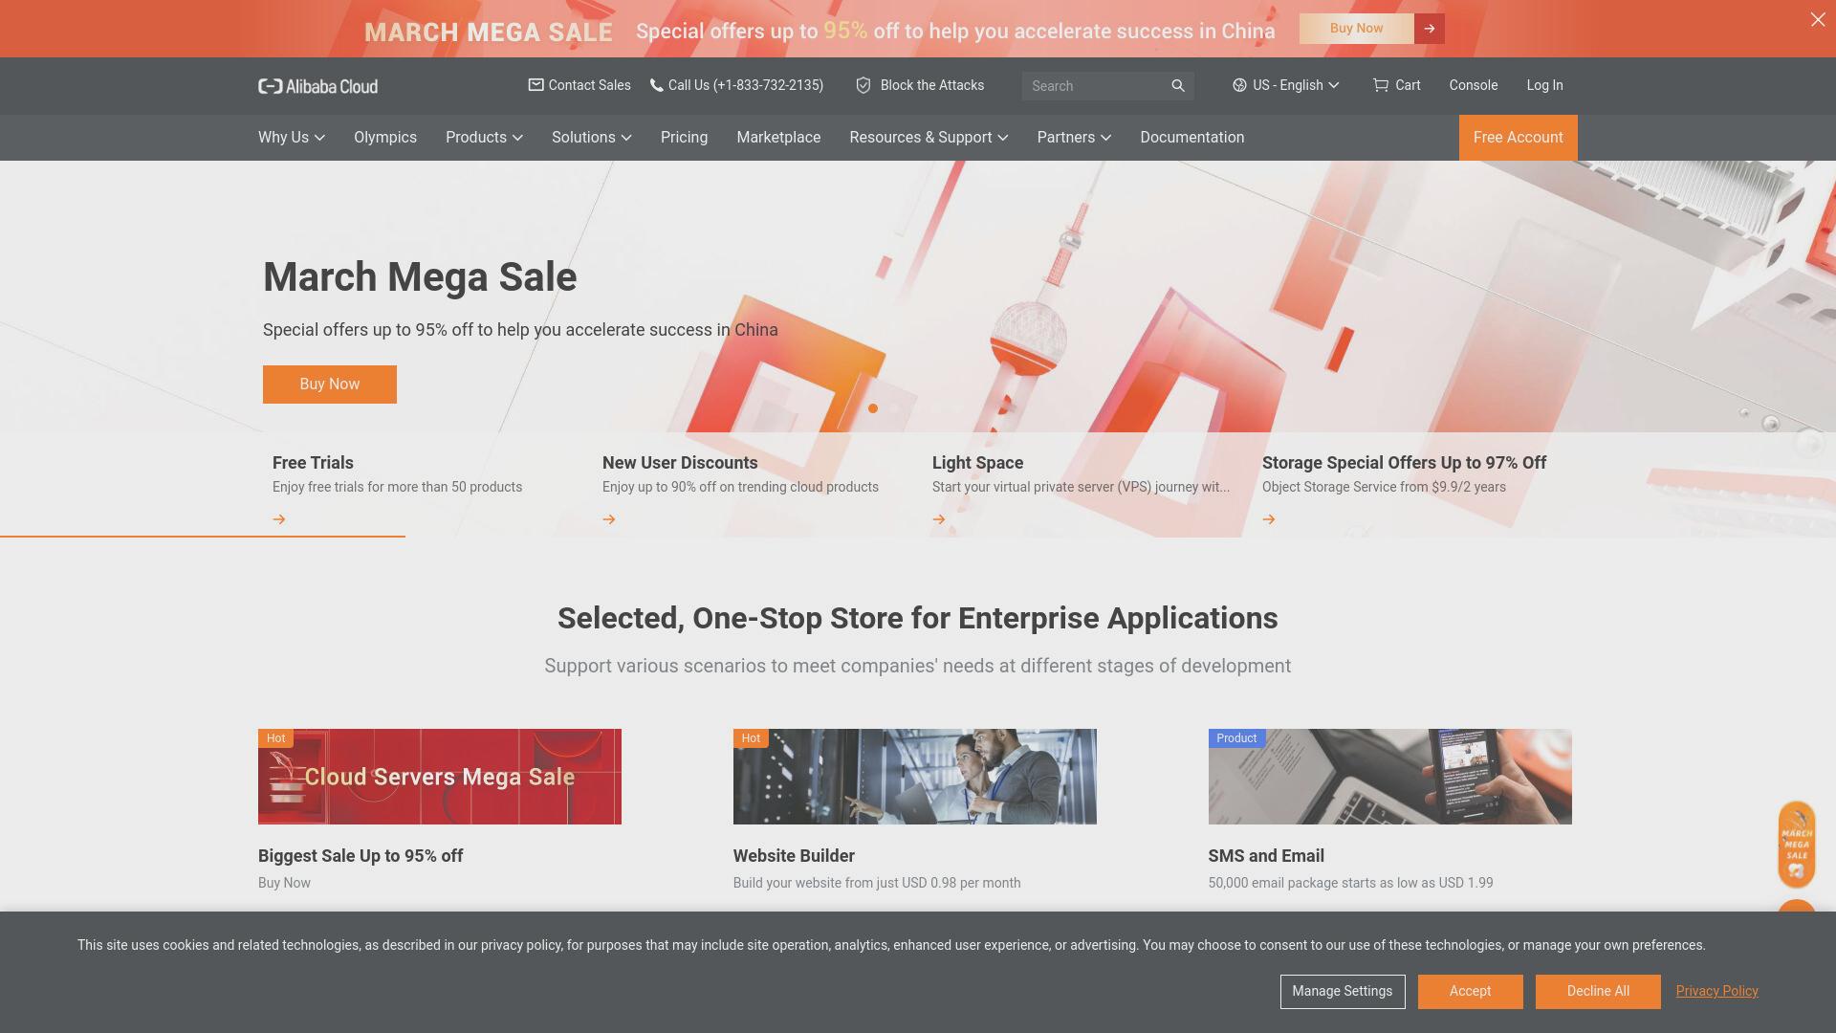
Task: Click the search magnifier icon
Action: click(1178, 86)
